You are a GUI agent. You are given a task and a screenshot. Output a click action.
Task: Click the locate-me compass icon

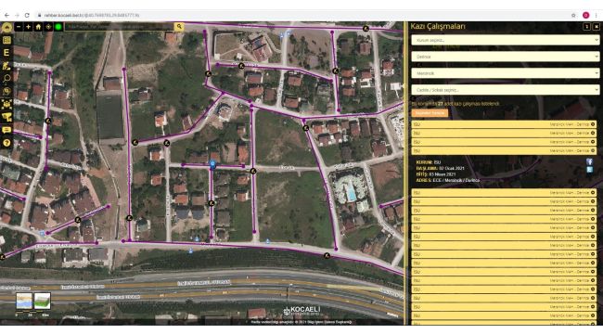coord(48,27)
